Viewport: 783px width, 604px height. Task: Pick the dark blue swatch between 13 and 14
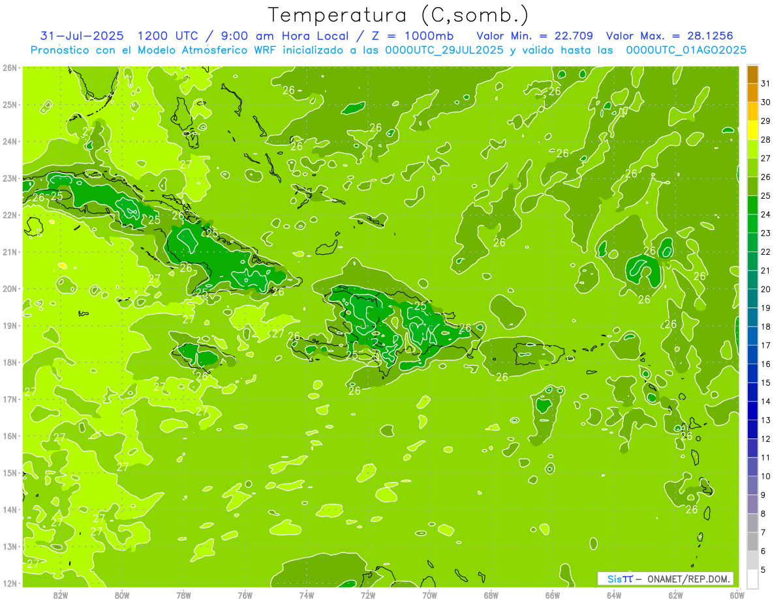[x=752, y=410]
